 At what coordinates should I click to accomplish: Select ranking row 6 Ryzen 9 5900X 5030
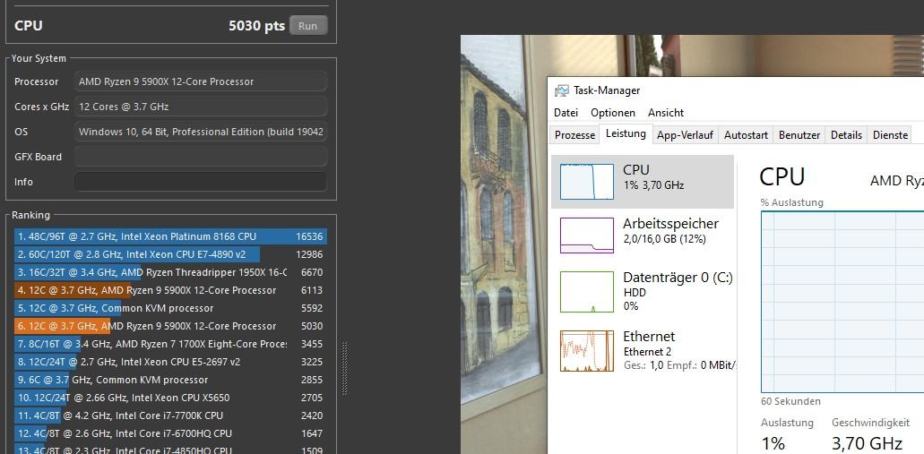(x=170, y=326)
